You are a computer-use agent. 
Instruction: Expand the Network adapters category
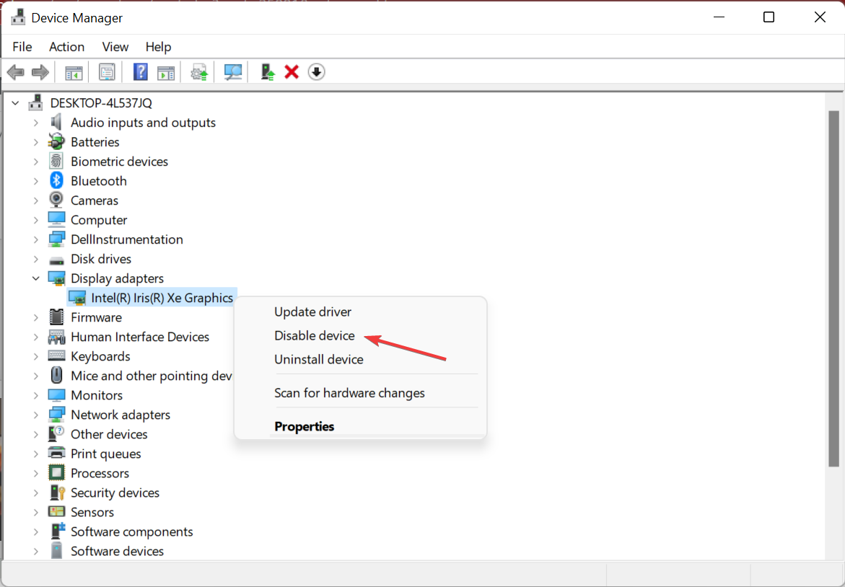(x=36, y=415)
